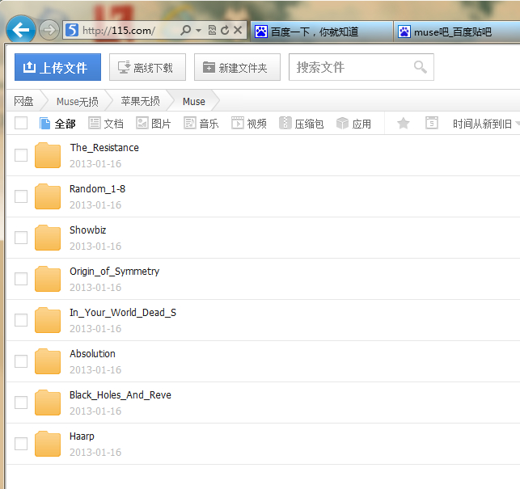Open Origin_of_Symmetry folder name
The width and height of the screenshot is (520, 489).
point(114,272)
